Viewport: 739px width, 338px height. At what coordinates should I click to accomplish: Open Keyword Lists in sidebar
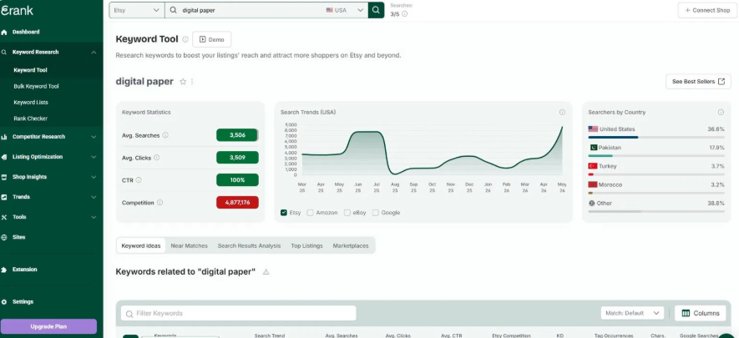31,103
